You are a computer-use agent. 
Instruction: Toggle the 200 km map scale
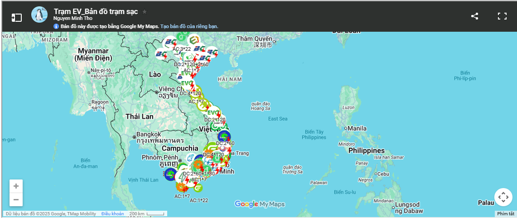tap(147, 214)
